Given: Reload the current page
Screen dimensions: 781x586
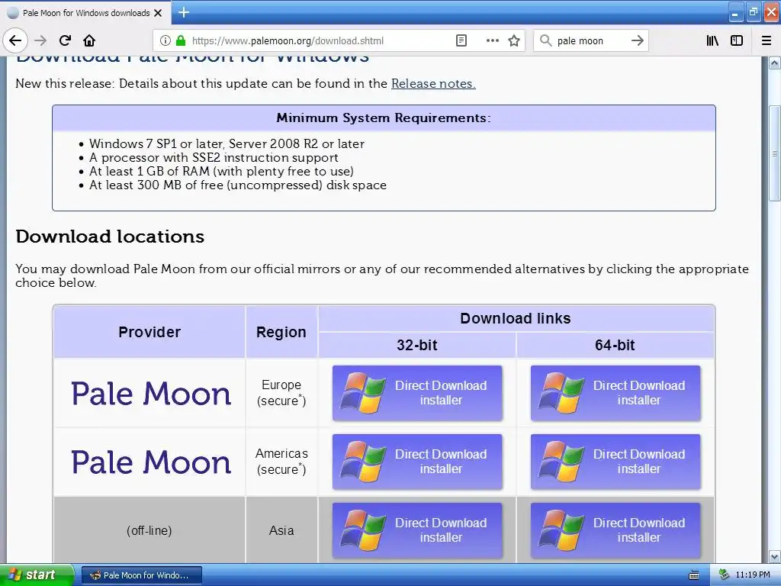Looking at the screenshot, I should [65, 40].
